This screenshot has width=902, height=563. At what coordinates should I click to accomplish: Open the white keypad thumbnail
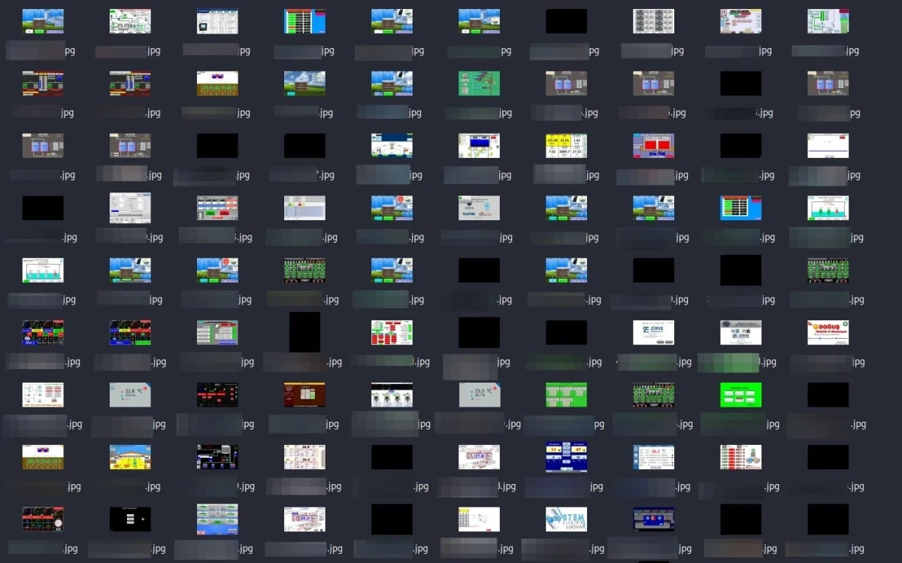click(479, 519)
